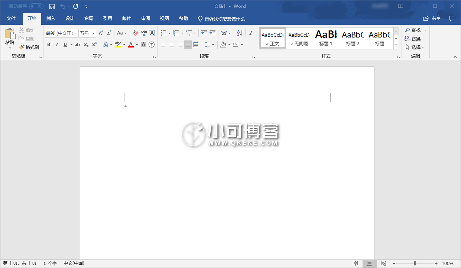
Task: Click the 替换 (Replace) button
Action: tap(413, 39)
